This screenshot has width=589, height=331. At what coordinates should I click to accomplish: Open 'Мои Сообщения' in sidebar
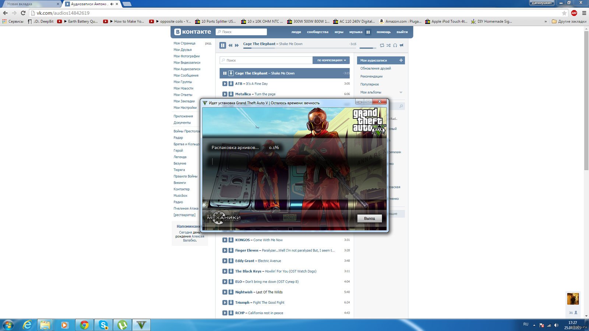186,75
